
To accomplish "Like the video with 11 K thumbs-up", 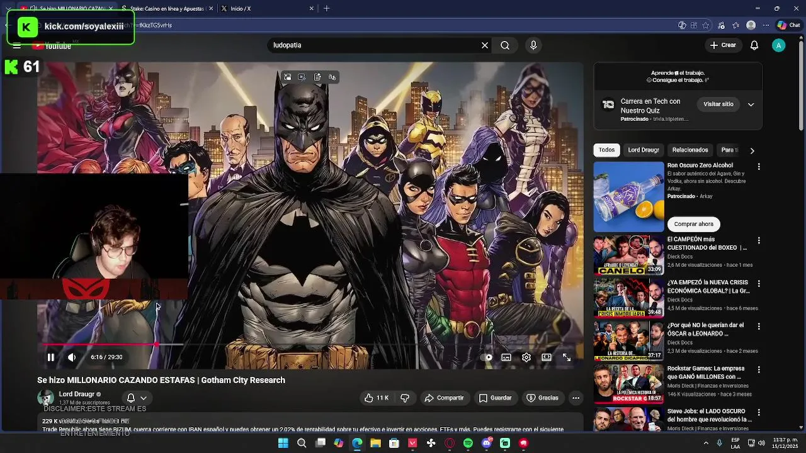I will click(376, 398).
